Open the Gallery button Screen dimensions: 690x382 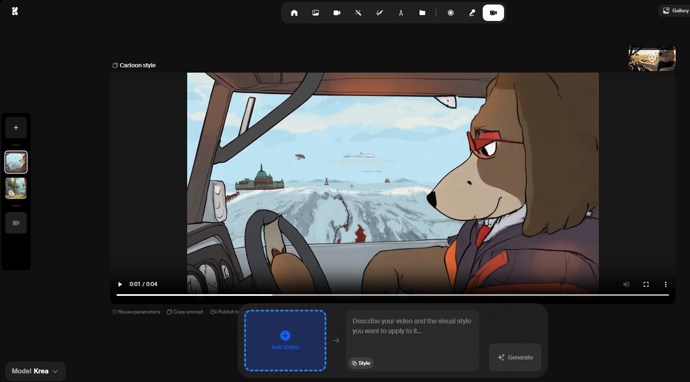(675, 11)
